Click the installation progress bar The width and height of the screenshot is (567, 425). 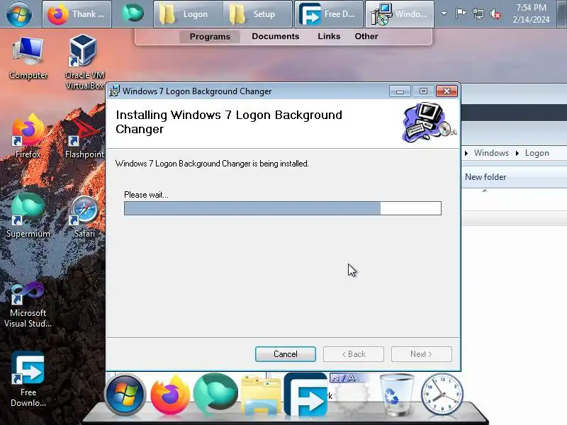click(282, 208)
